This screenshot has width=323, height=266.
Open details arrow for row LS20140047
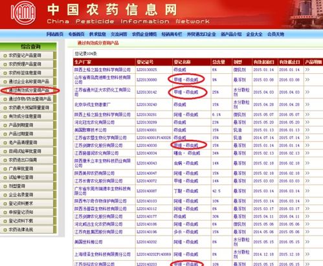(307, 173)
